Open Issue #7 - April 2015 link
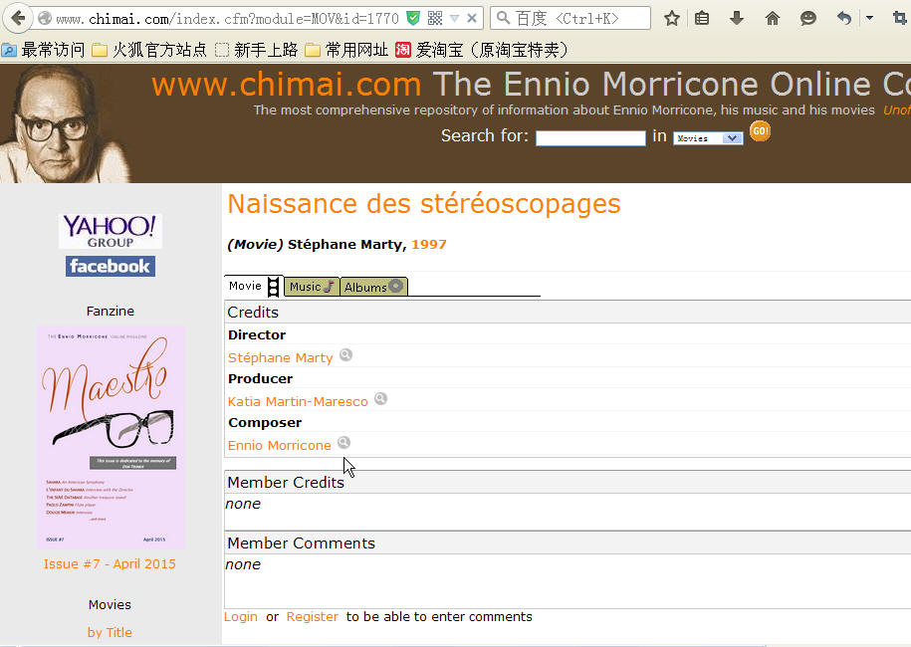Viewport: 911px width, 647px height. (x=110, y=564)
